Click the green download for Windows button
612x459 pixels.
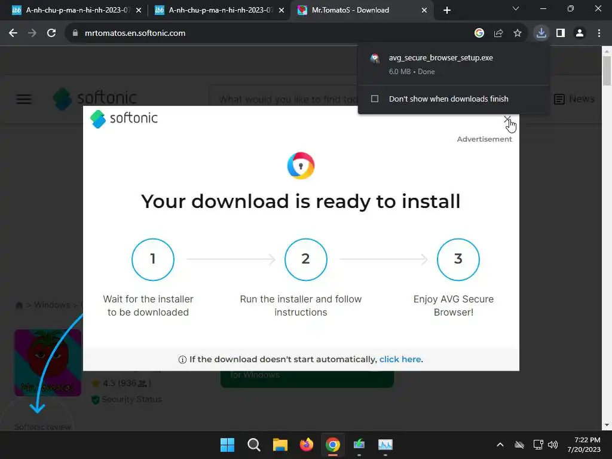(x=307, y=378)
